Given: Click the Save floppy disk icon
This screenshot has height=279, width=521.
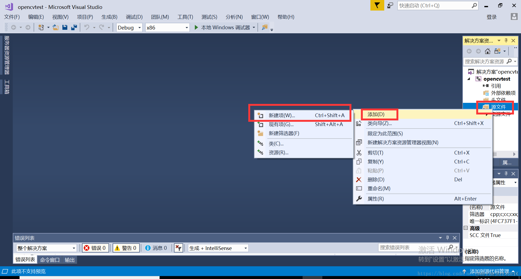Looking at the screenshot, I should pos(65,27).
